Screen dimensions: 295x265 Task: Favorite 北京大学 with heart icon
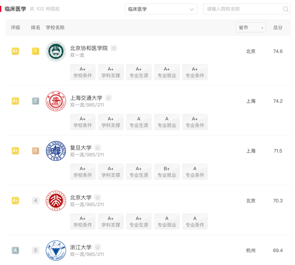click(x=98, y=198)
